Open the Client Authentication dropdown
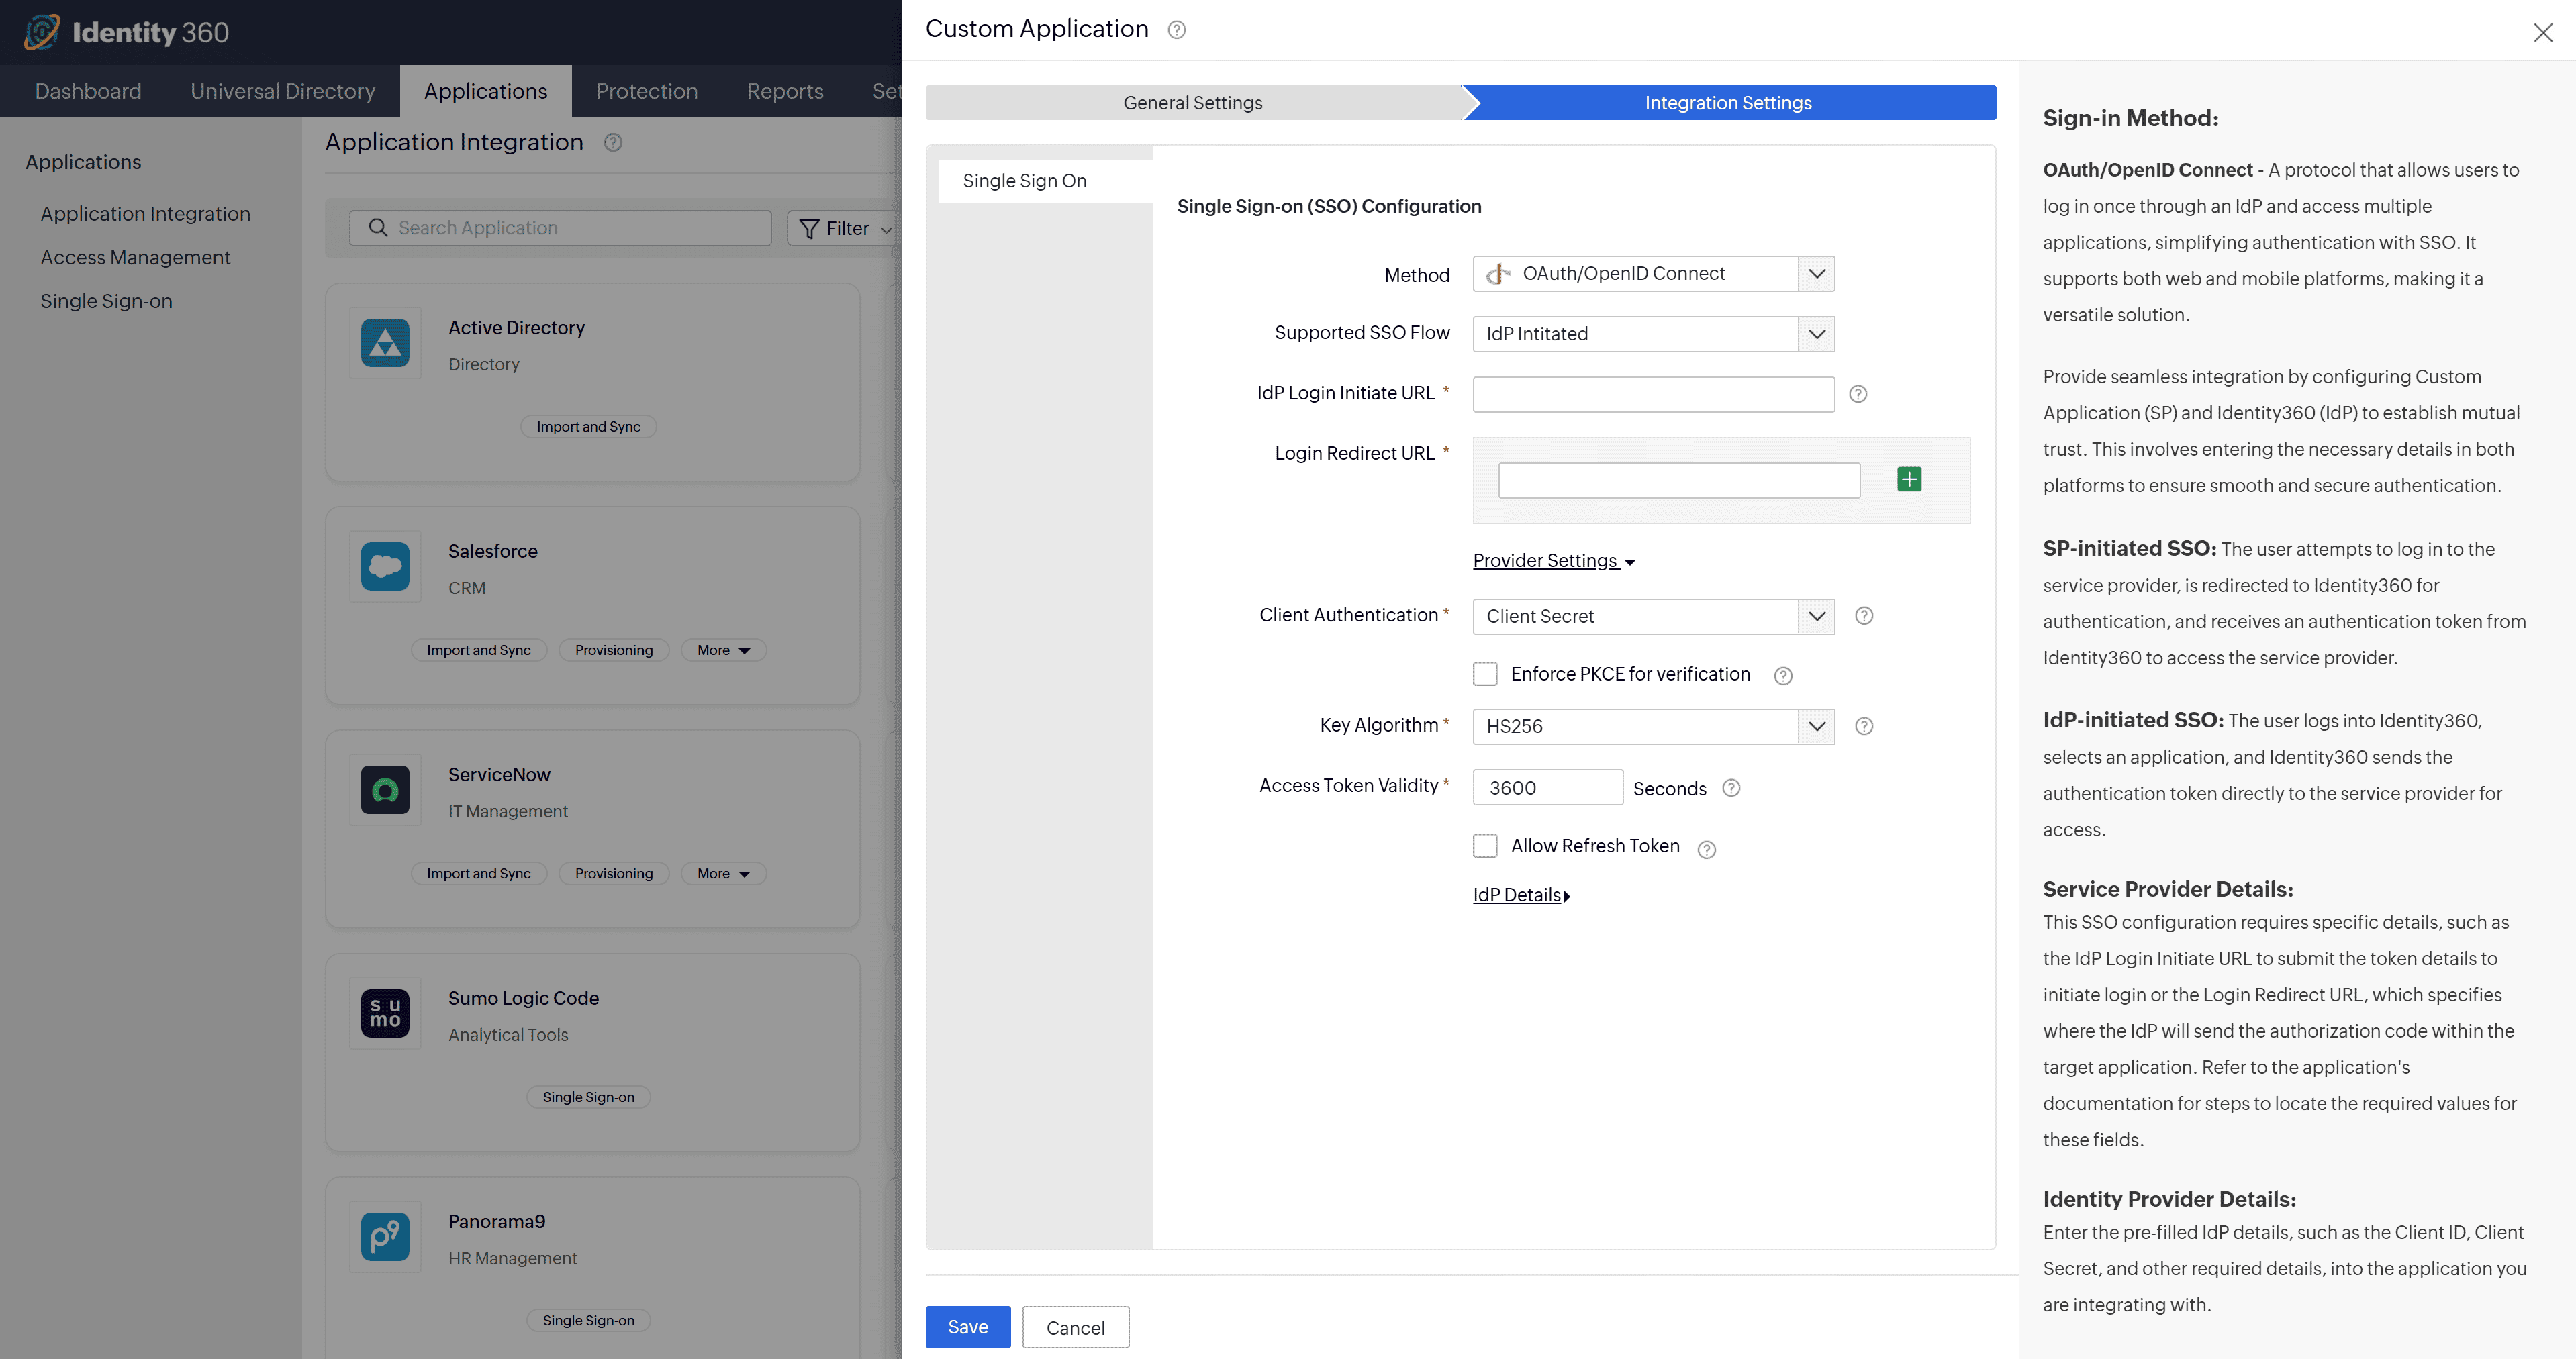2576x1359 pixels. tap(1653, 616)
